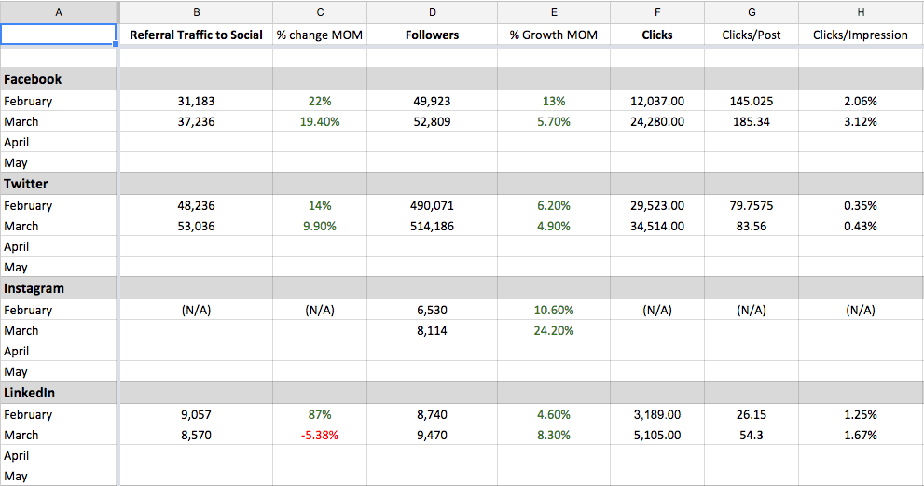Click LinkedIn referral value 8,570
Image resolution: width=924 pixels, height=486 pixels.
pyautogui.click(x=196, y=435)
